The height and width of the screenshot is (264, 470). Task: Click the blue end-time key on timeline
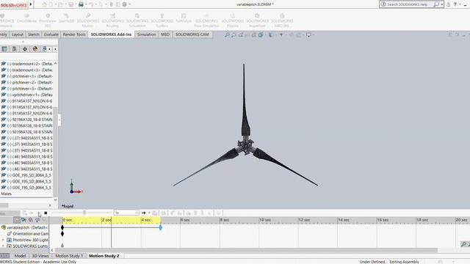[160, 228]
